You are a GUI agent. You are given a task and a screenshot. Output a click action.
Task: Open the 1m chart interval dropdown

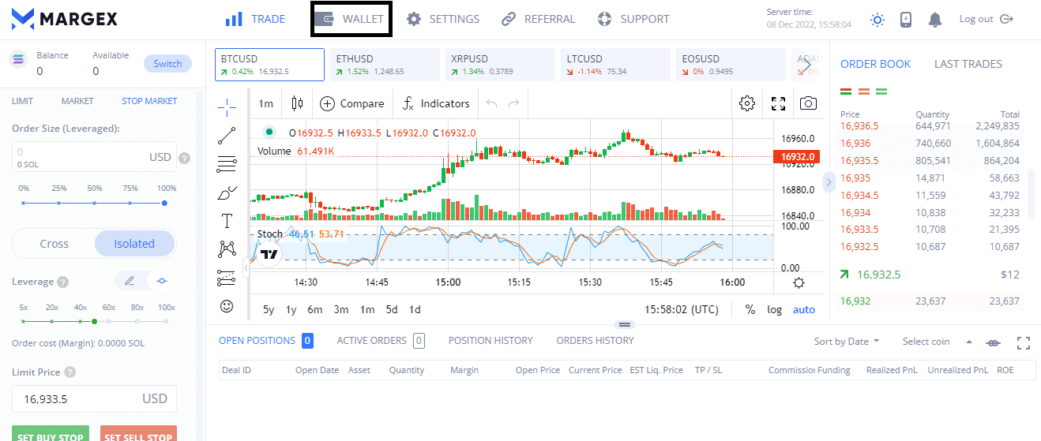pyautogui.click(x=266, y=103)
